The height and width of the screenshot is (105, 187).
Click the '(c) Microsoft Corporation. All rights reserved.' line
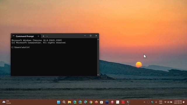39,43
